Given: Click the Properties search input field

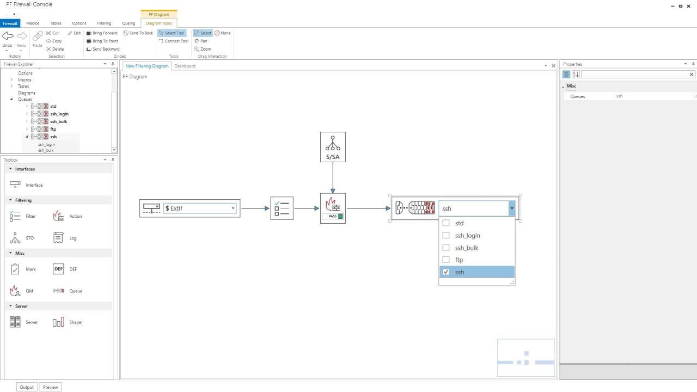Looking at the screenshot, I should 634,75.
